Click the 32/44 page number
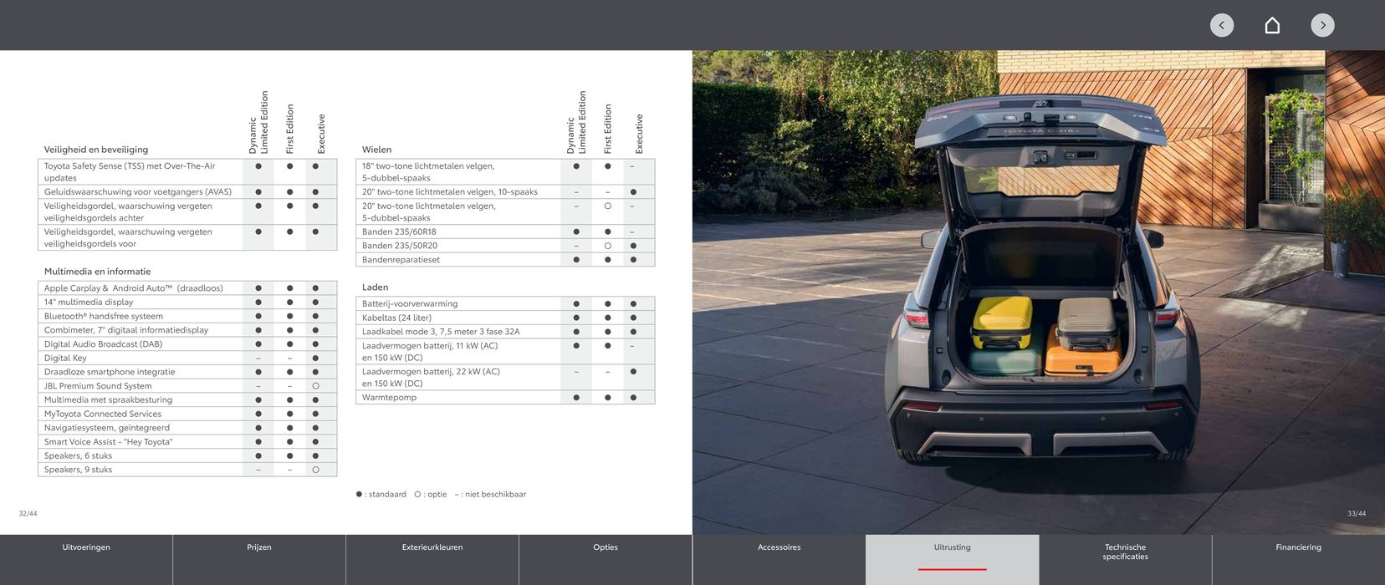The height and width of the screenshot is (585, 1385). 28,513
